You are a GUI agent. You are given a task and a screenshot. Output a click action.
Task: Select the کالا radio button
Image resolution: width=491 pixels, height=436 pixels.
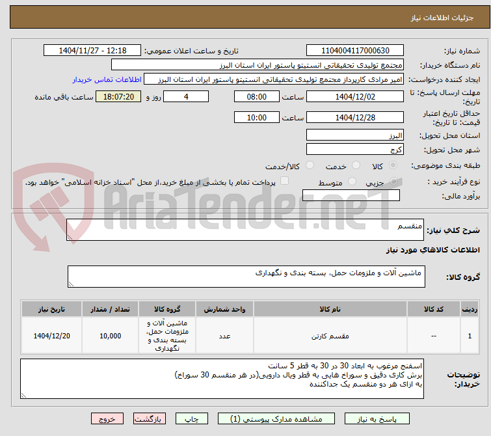click(393, 165)
